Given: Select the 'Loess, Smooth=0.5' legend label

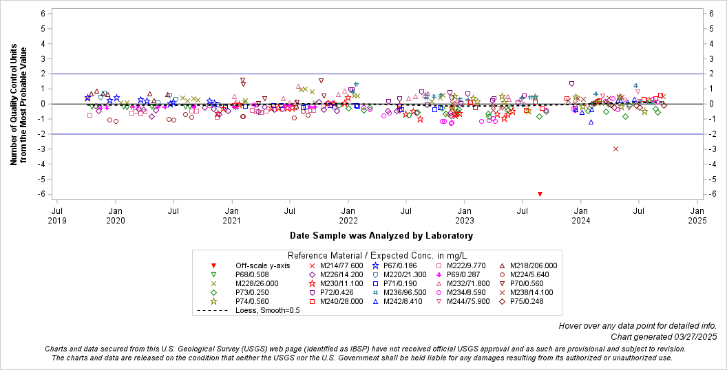Looking at the screenshot, I should 268,310.
